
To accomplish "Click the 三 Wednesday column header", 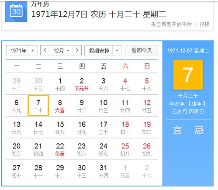I will pyautogui.click(x=60, y=66).
